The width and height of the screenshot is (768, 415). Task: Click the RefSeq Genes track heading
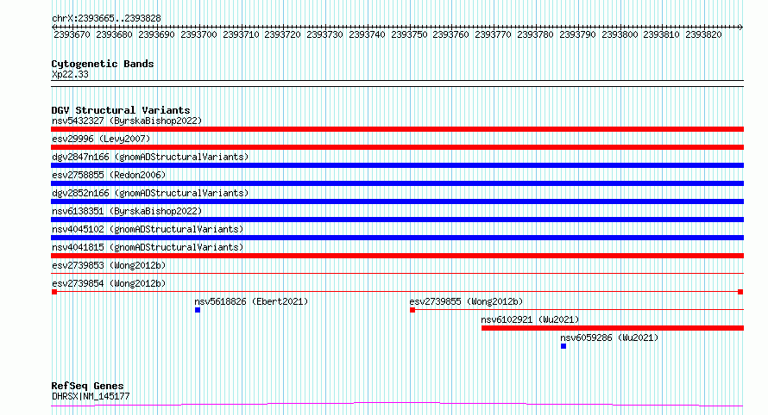pyautogui.click(x=87, y=386)
